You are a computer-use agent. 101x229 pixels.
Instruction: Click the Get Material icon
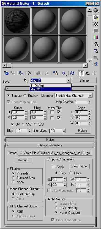(6, 73)
